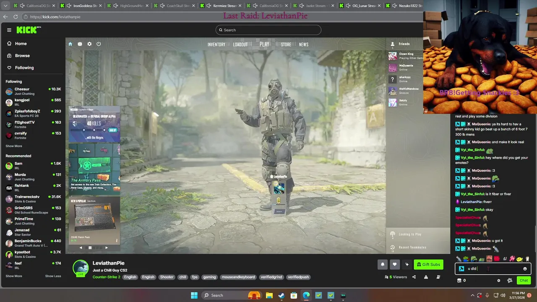Image resolution: width=537 pixels, height=302 pixels.
Task: Open the CS2 Store tab
Action: [286, 44]
